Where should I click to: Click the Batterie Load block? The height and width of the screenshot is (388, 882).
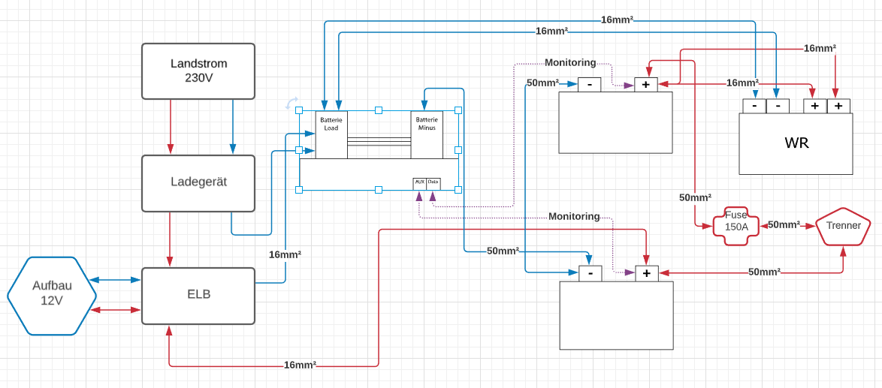331,135
